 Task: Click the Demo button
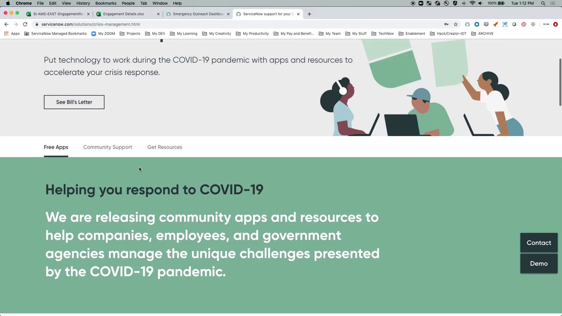coord(539,263)
